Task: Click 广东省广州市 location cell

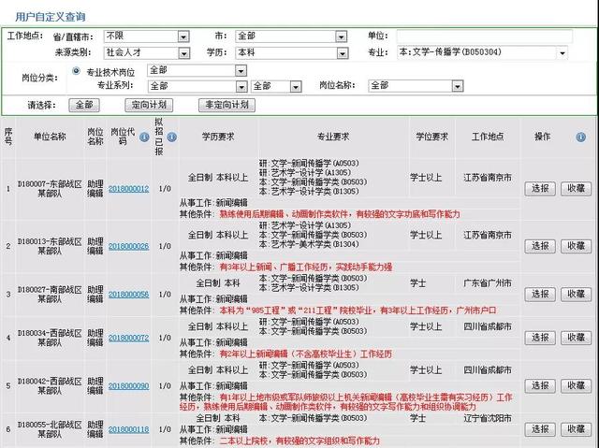Action: pyautogui.click(x=488, y=283)
